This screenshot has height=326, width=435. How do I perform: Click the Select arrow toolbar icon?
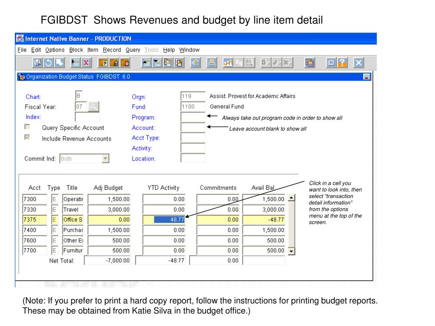[59, 63]
